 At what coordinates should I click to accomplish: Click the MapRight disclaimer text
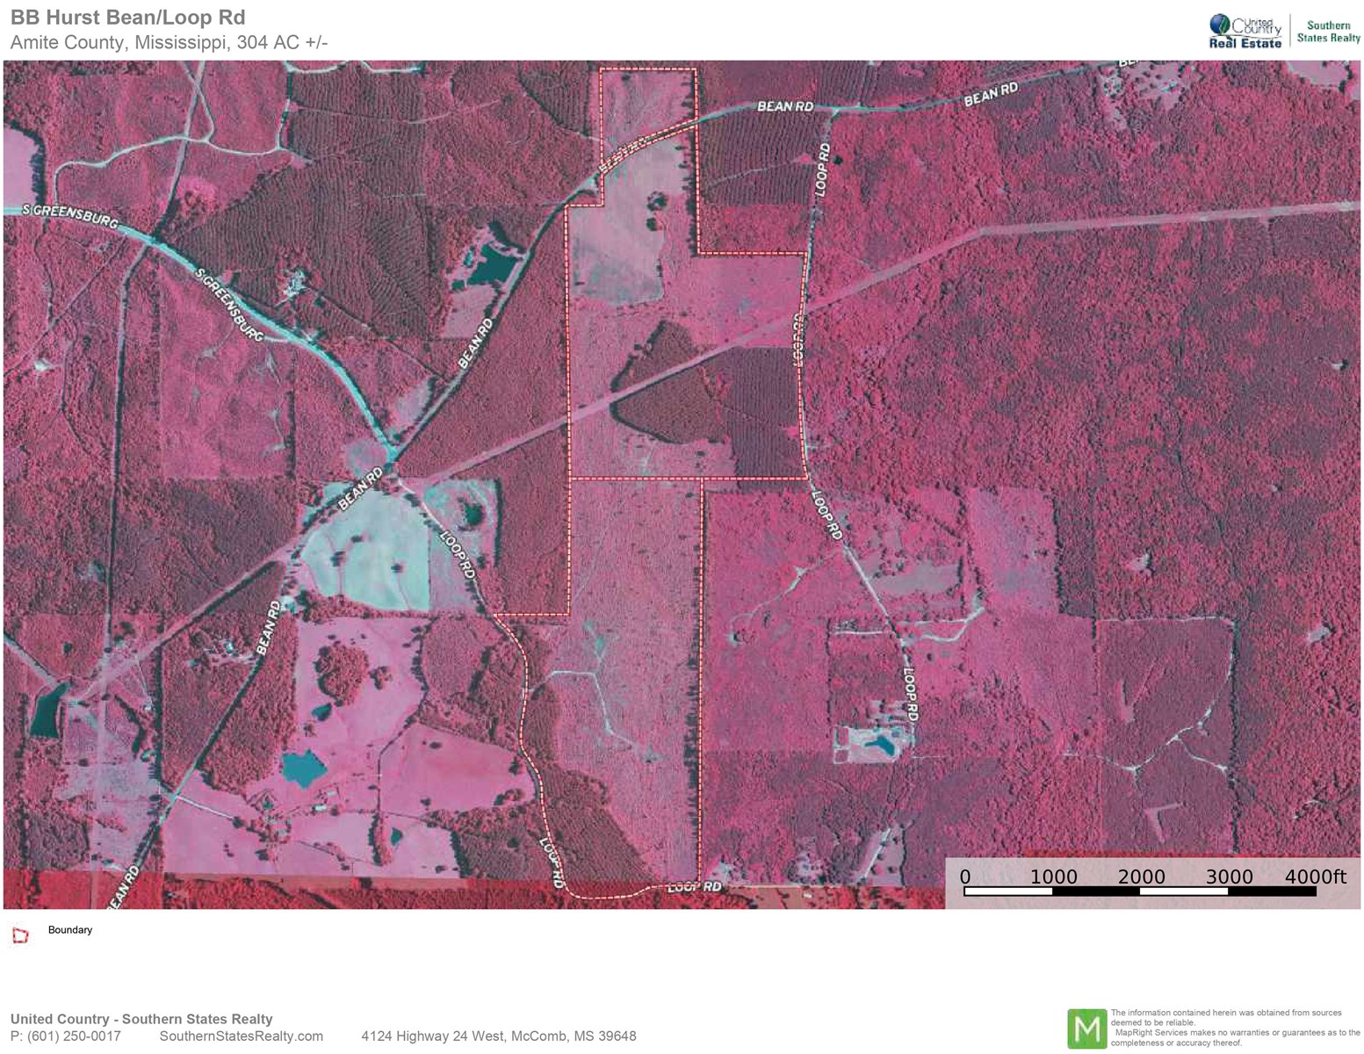coord(1234,1029)
